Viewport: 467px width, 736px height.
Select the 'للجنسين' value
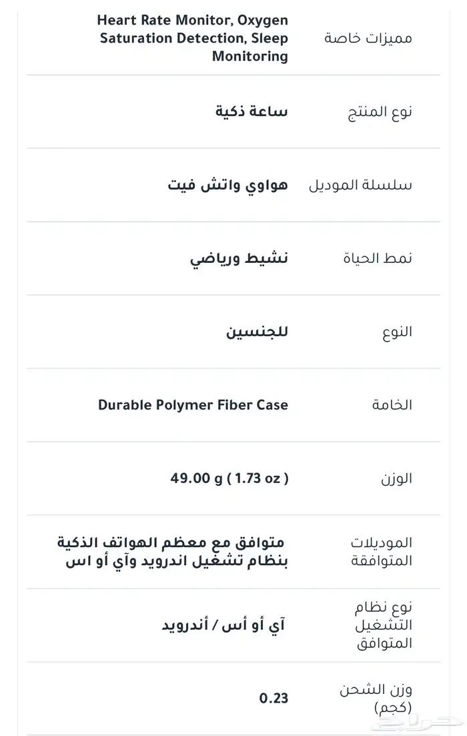[257, 332]
